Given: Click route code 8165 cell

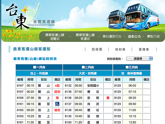Looking at the screenshot, I should (20, 110).
